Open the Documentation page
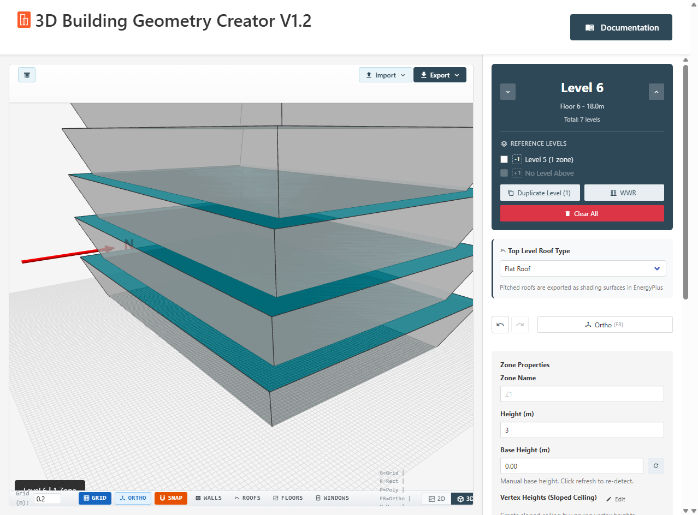 pos(621,27)
